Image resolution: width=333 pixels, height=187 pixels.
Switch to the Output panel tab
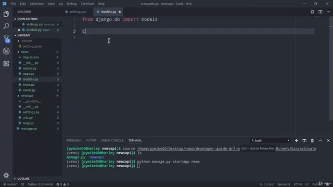tap(91, 141)
